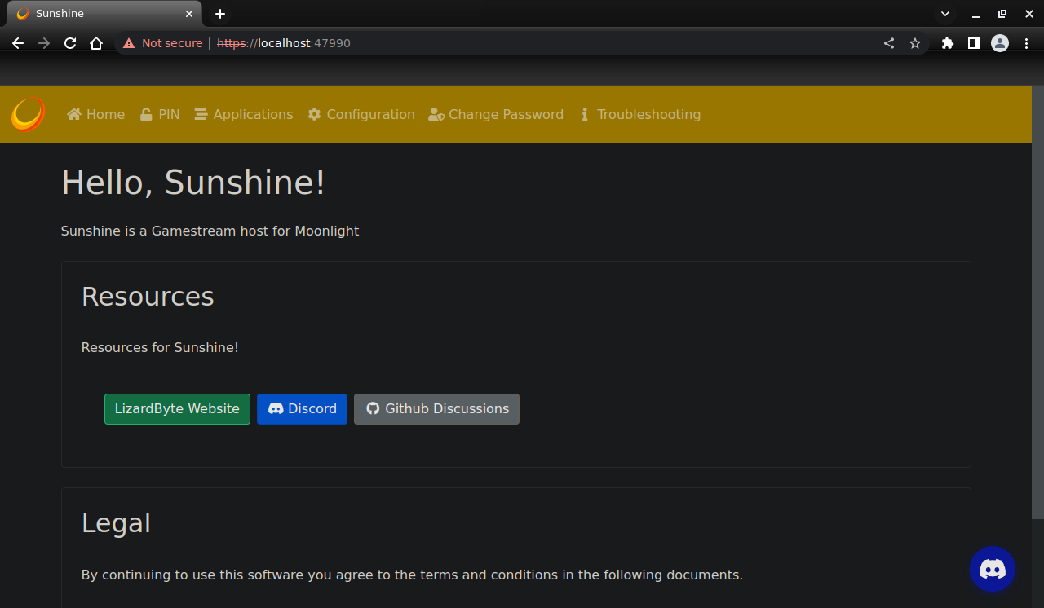Visit the LizardByte Website button
1044x608 pixels.
click(x=177, y=409)
